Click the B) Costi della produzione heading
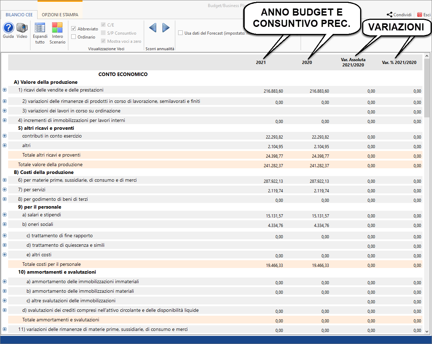 pyautogui.click(x=44, y=172)
